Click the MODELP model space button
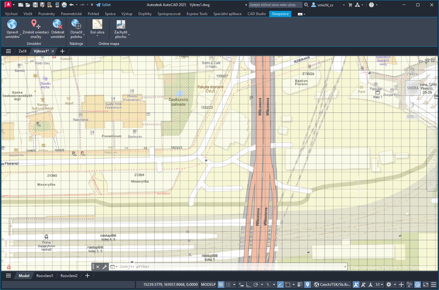439x290 pixels. [208, 284]
